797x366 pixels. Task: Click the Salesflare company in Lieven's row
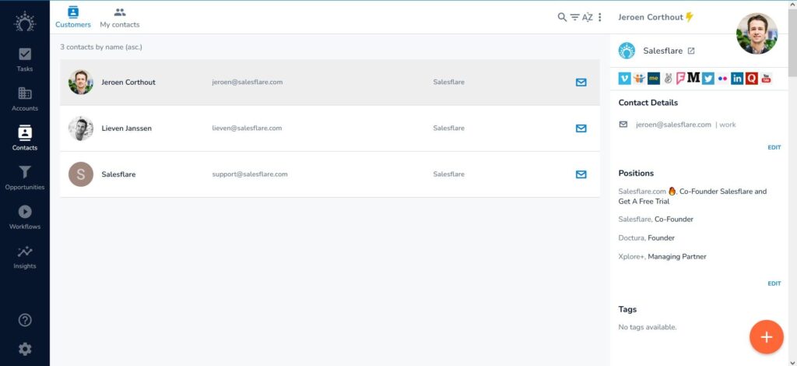point(448,128)
